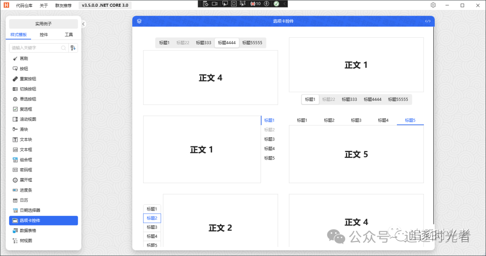The width and height of the screenshot is (486, 256).
Task: Select 标题1 in left-side boxed vertical tabs
Action: 152,209
